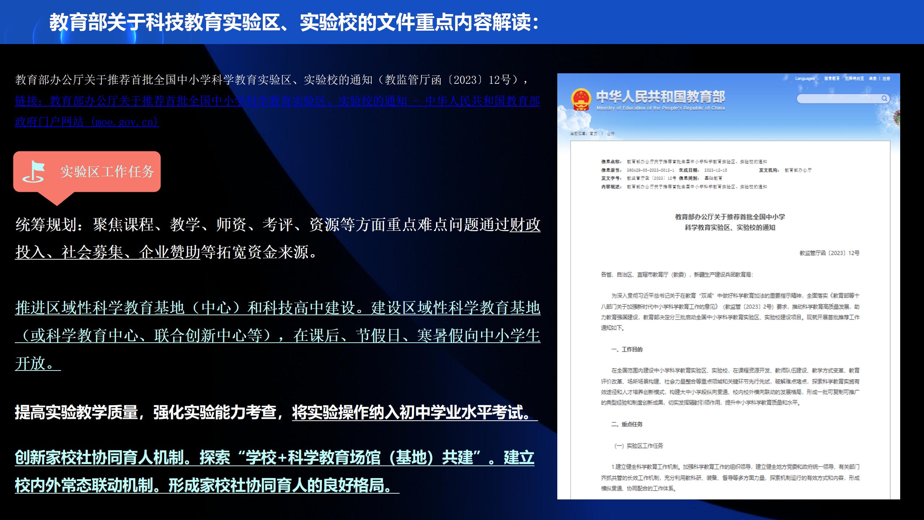
Task: Click the 无障碍浏览 link in the page header
Action: [854, 78]
